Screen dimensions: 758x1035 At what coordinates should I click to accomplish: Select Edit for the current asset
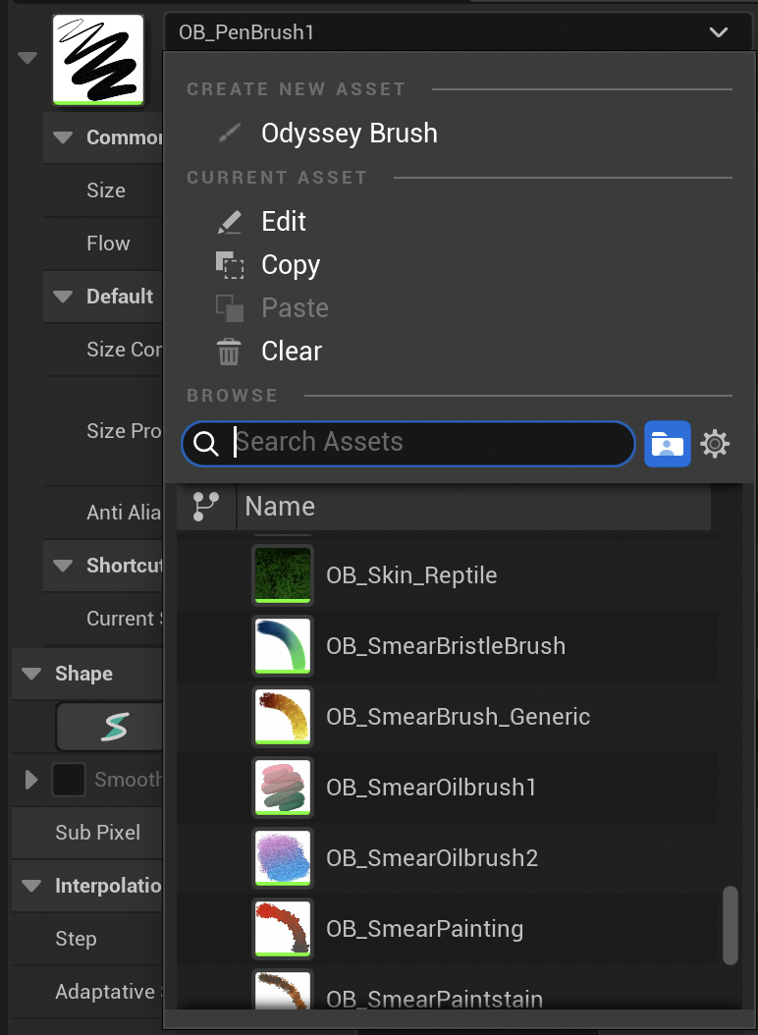click(x=283, y=222)
